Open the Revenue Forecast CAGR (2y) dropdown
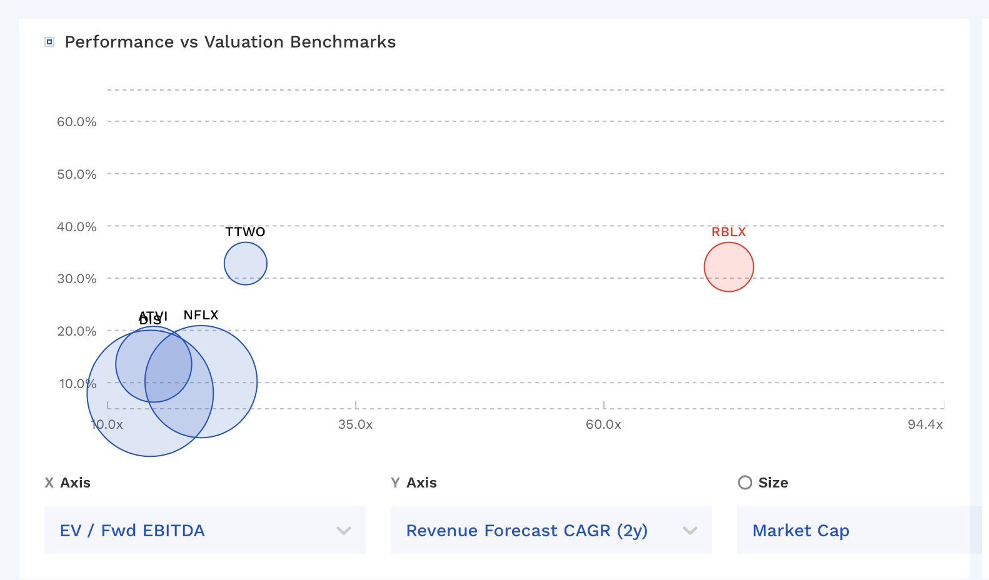 (x=551, y=530)
